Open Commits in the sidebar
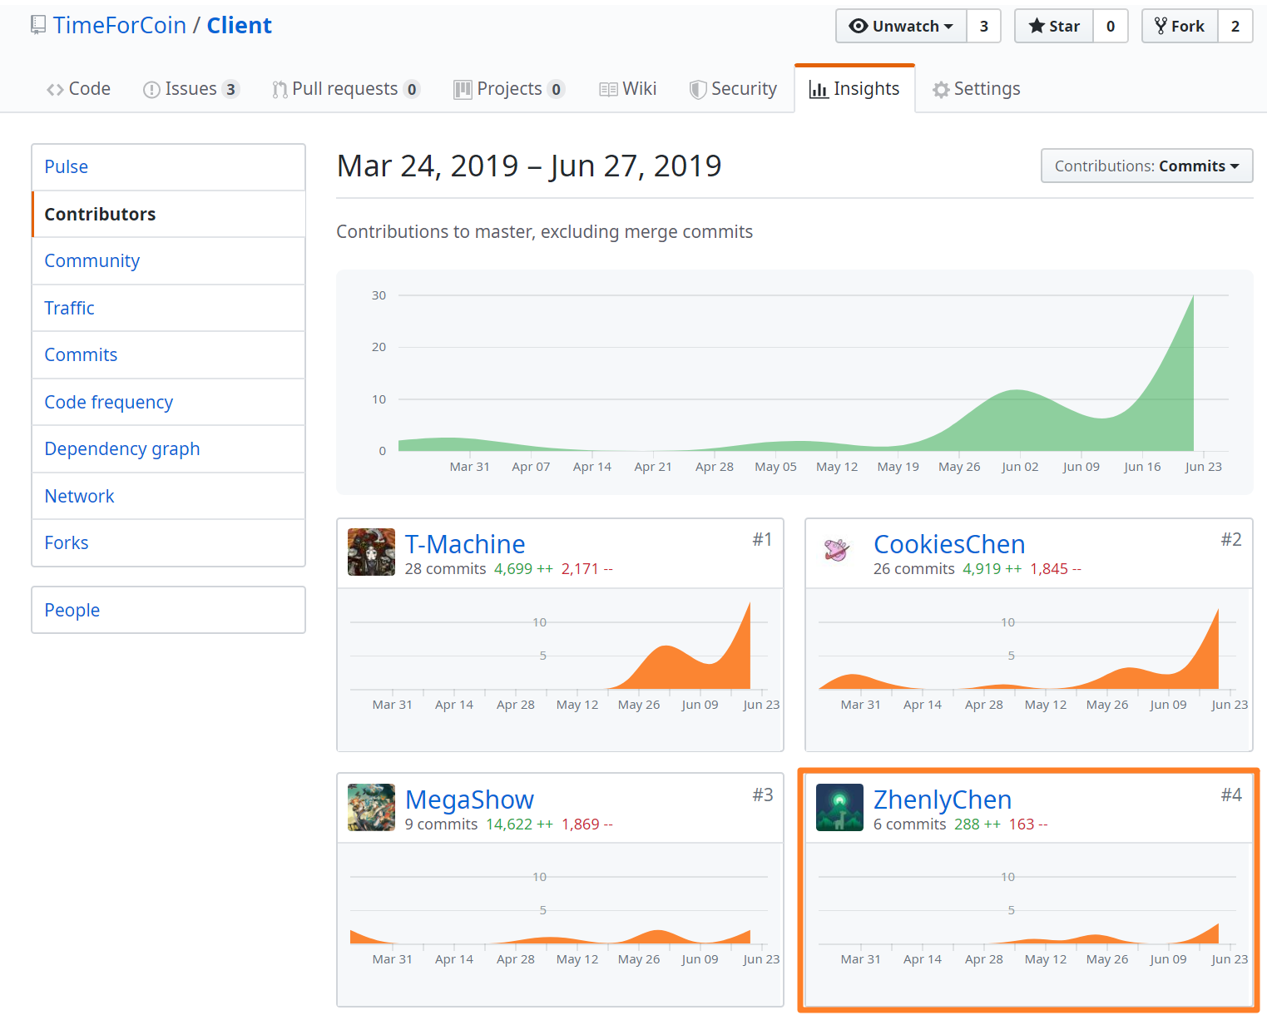Viewport: 1267px width, 1020px height. (x=168, y=354)
